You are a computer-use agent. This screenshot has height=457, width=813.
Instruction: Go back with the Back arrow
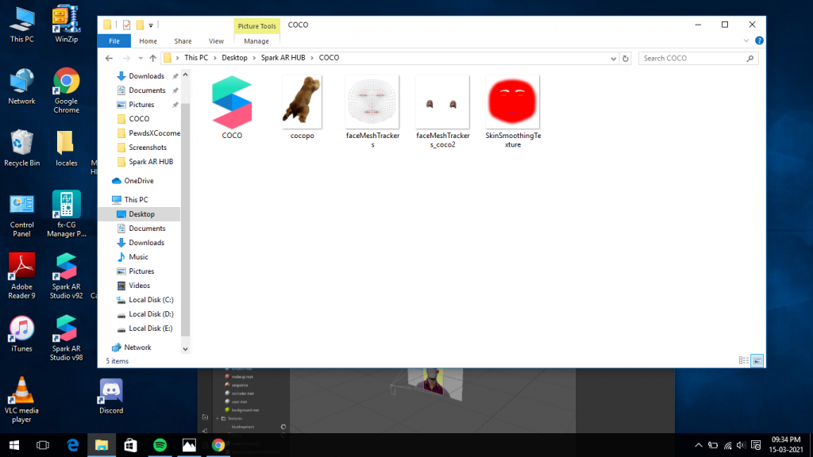109,58
